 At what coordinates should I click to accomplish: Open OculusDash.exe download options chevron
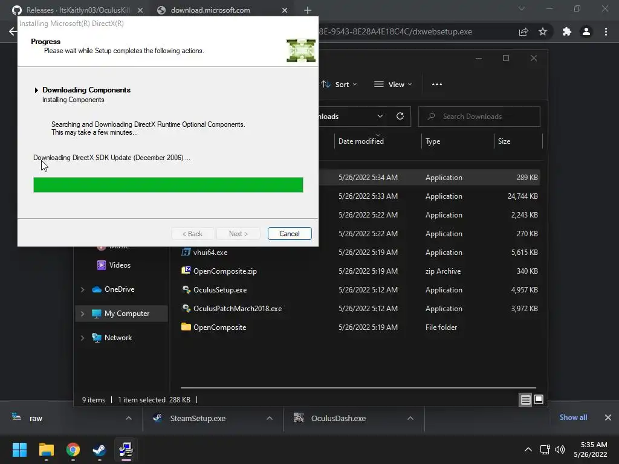(x=410, y=418)
